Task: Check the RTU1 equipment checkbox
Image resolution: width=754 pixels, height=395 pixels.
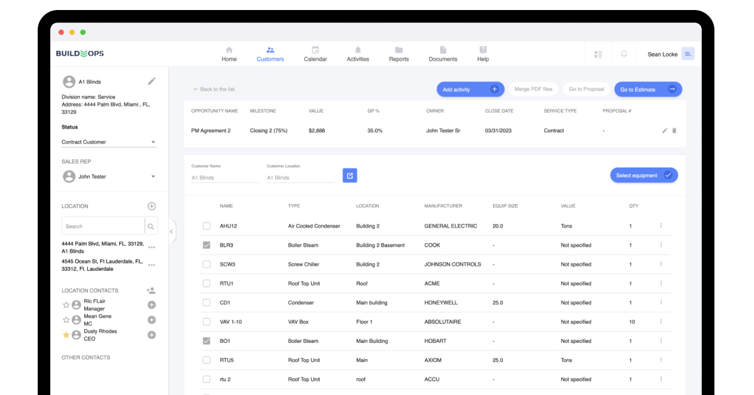Action: tap(207, 283)
